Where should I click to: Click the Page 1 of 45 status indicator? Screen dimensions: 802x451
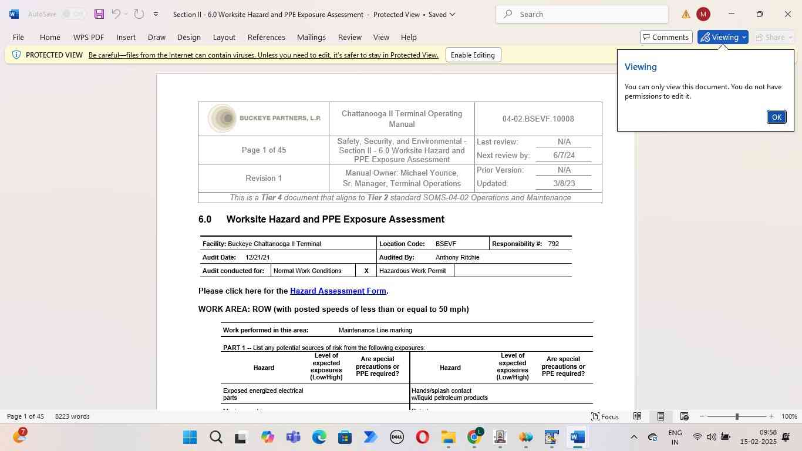(25, 416)
